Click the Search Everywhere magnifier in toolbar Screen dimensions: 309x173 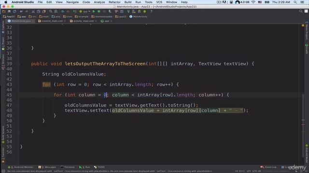(x=301, y=11)
